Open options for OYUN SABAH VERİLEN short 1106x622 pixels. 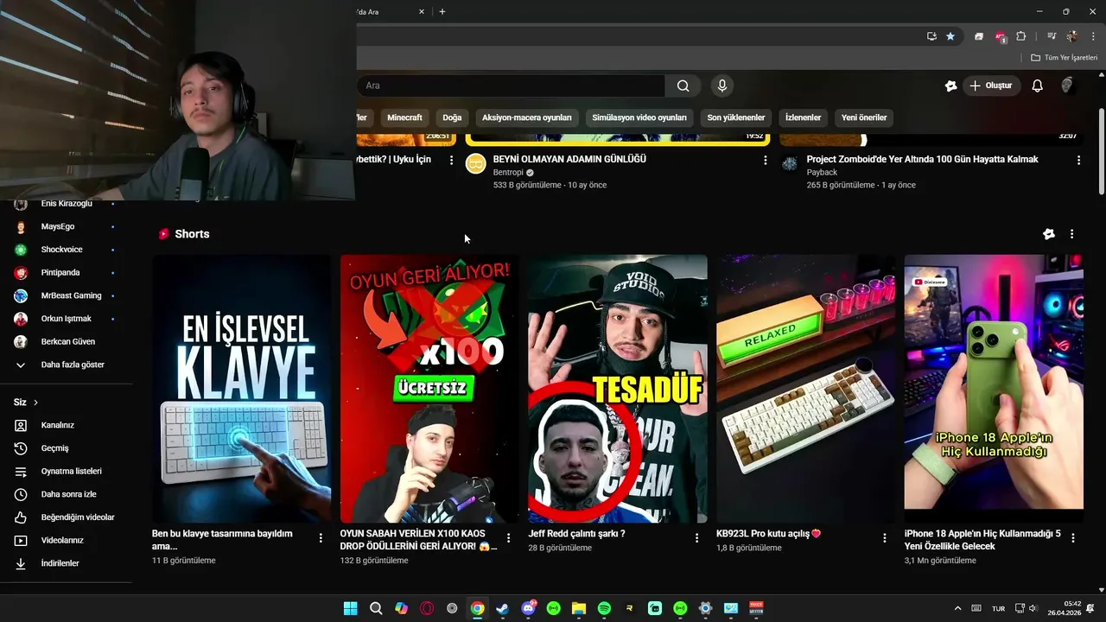(508, 537)
